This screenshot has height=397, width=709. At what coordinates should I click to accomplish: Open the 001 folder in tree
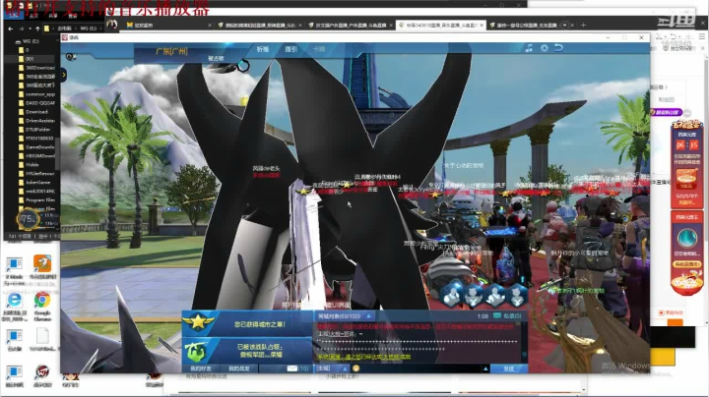[30, 59]
